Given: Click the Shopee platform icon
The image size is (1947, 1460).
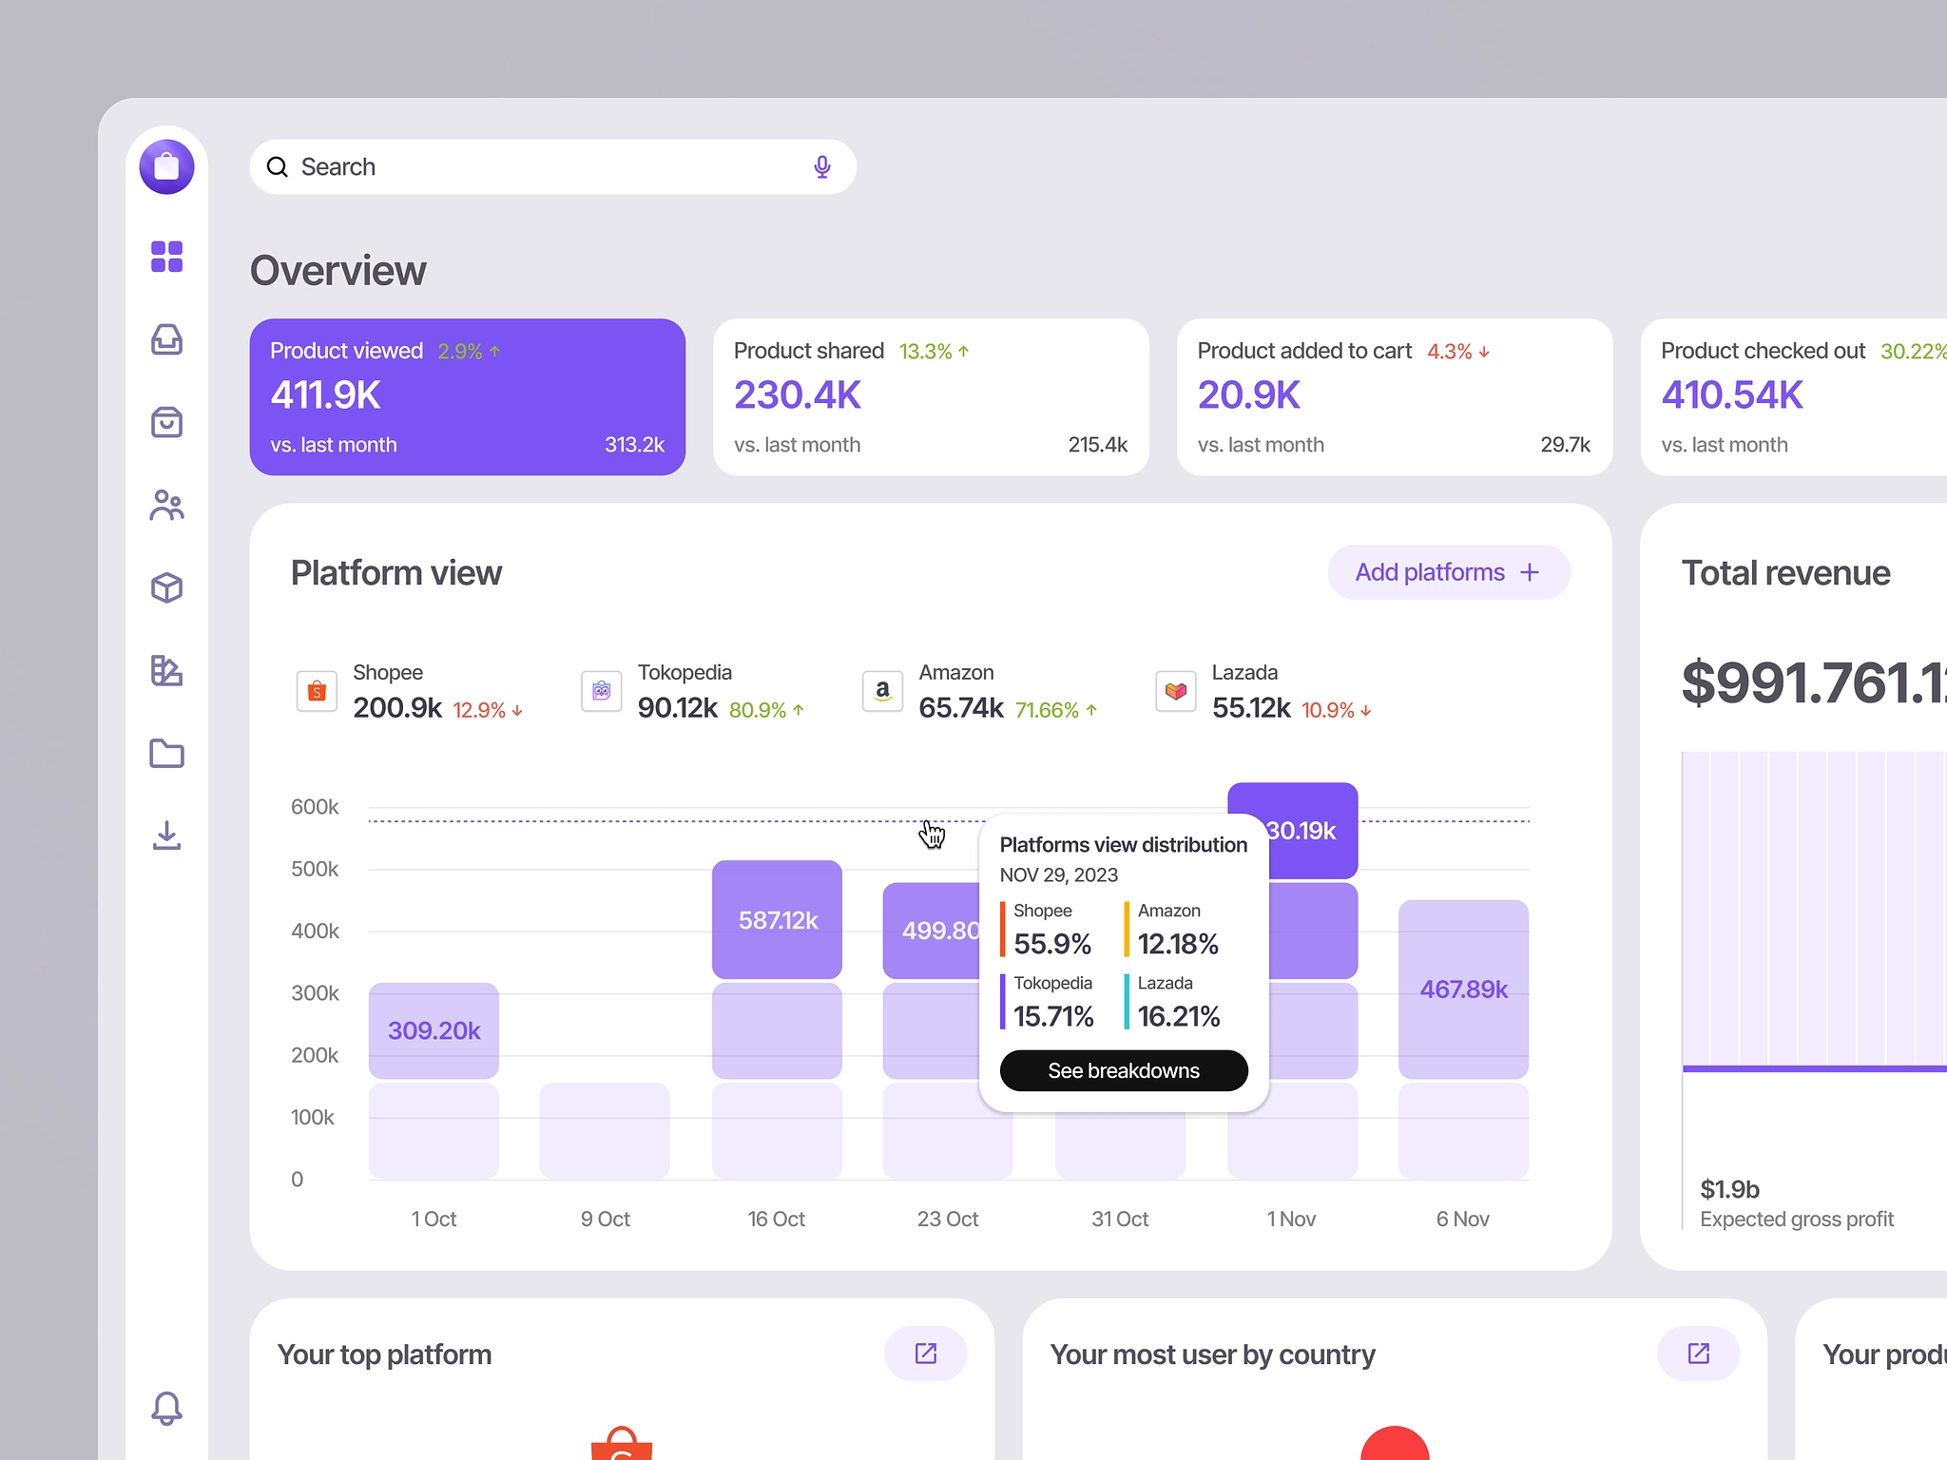Looking at the screenshot, I should click(317, 691).
